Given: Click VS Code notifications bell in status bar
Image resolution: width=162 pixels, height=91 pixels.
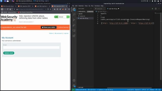Looking at the screenshot, I should [x=159, y=90].
